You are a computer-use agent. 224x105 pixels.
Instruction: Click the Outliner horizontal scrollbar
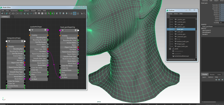pyautogui.click(x=181, y=59)
